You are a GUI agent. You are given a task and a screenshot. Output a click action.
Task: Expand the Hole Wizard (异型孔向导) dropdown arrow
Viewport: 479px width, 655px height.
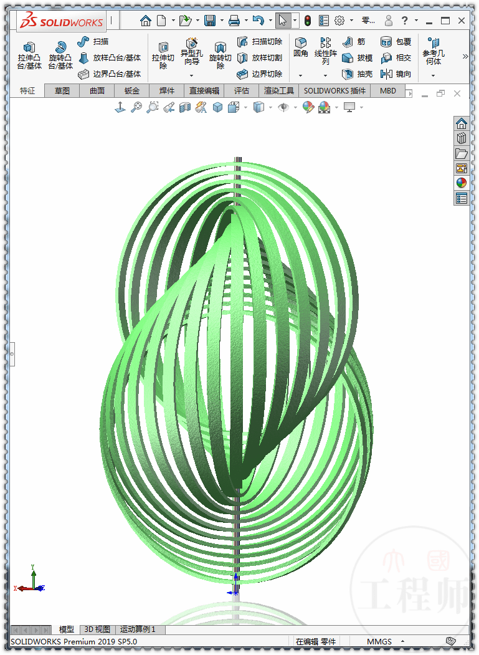[x=192, y=75]
